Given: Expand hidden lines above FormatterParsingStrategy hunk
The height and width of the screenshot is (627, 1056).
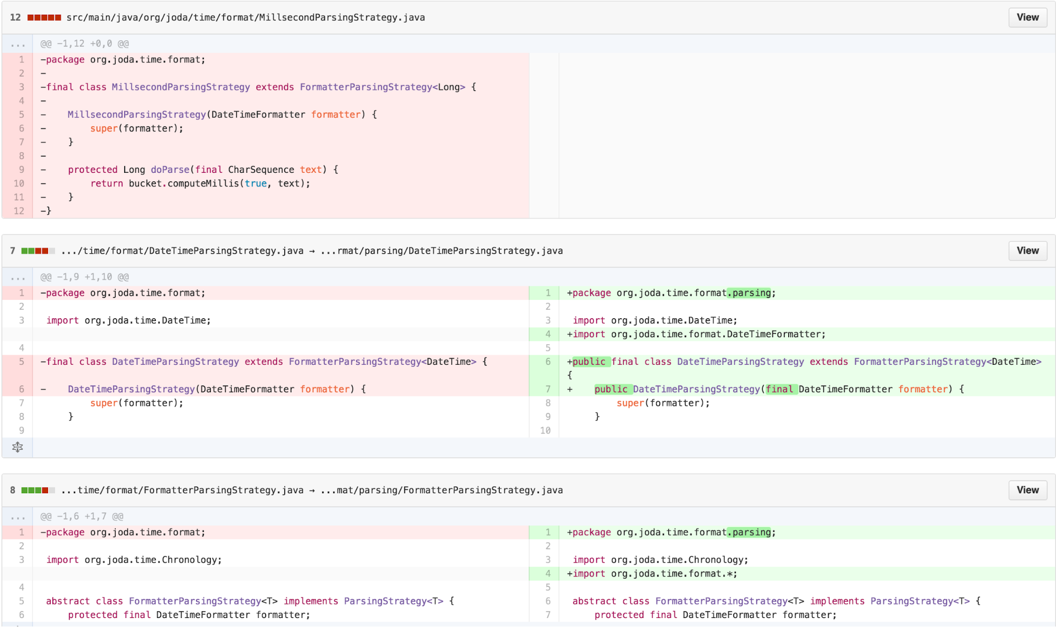Looking at the screenshot, I should pyautogui.click(x=17, y=517).
